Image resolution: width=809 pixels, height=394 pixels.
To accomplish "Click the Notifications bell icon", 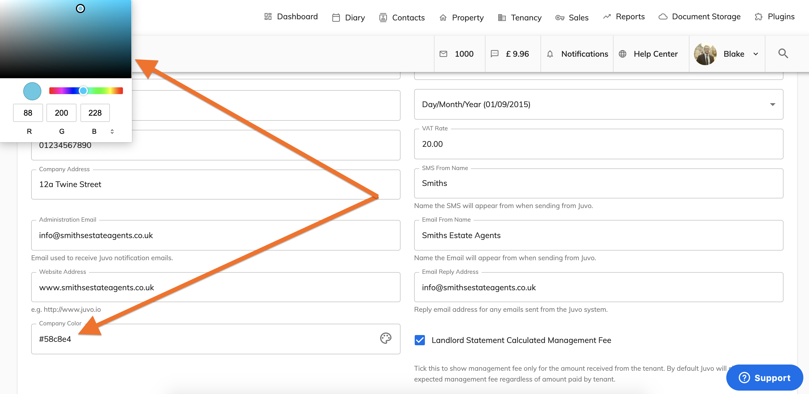I will (550, 54).
